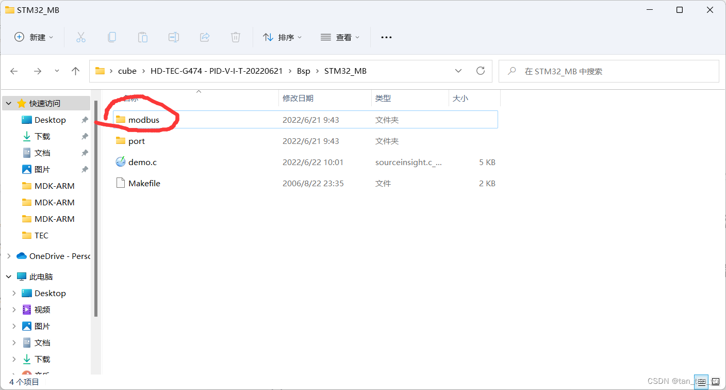726x390 pixels.
Task: Click the Share icon in toolbar
Action: [205, 37]
